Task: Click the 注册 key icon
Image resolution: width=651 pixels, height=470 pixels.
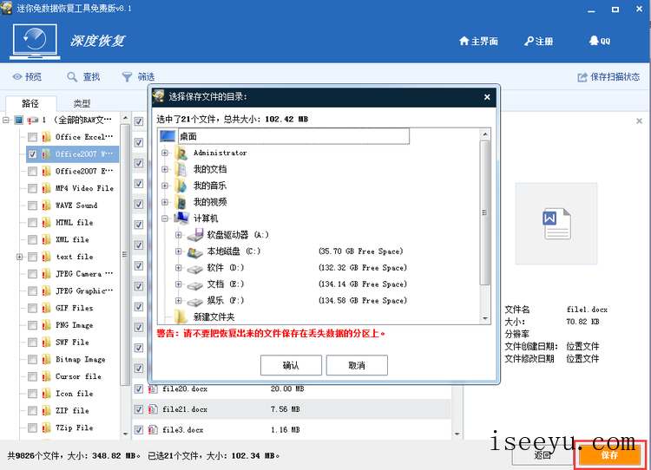Action: (529, 41)
